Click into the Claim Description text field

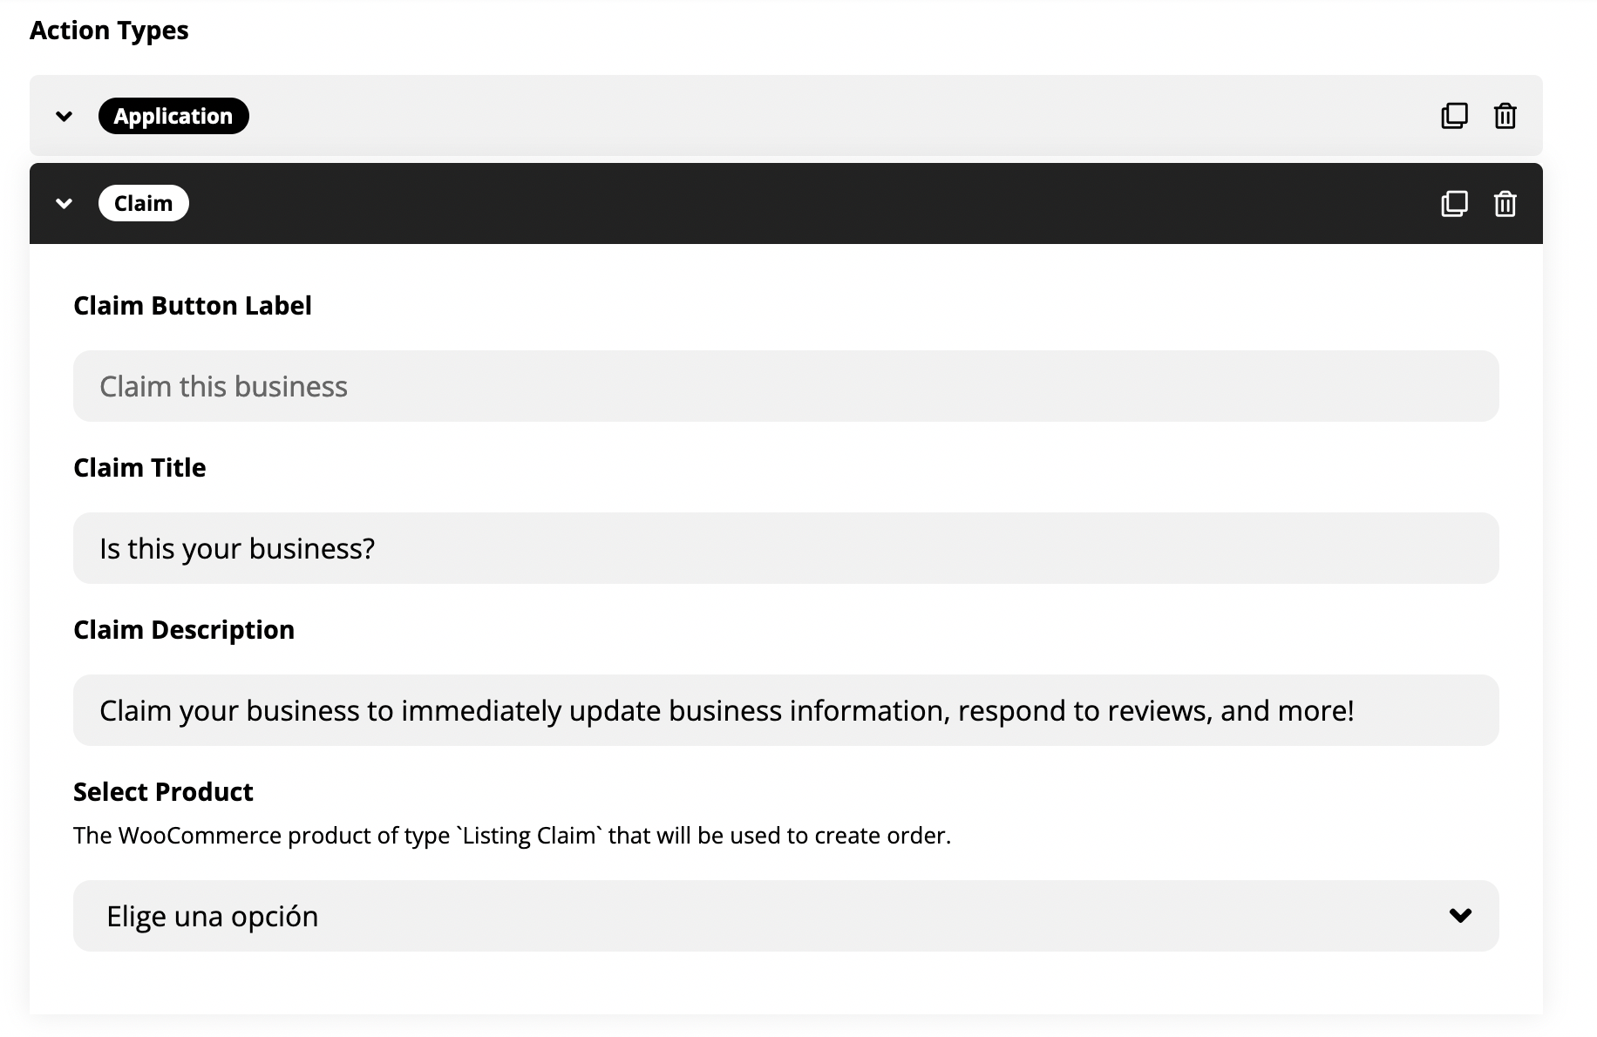(785, 710)
